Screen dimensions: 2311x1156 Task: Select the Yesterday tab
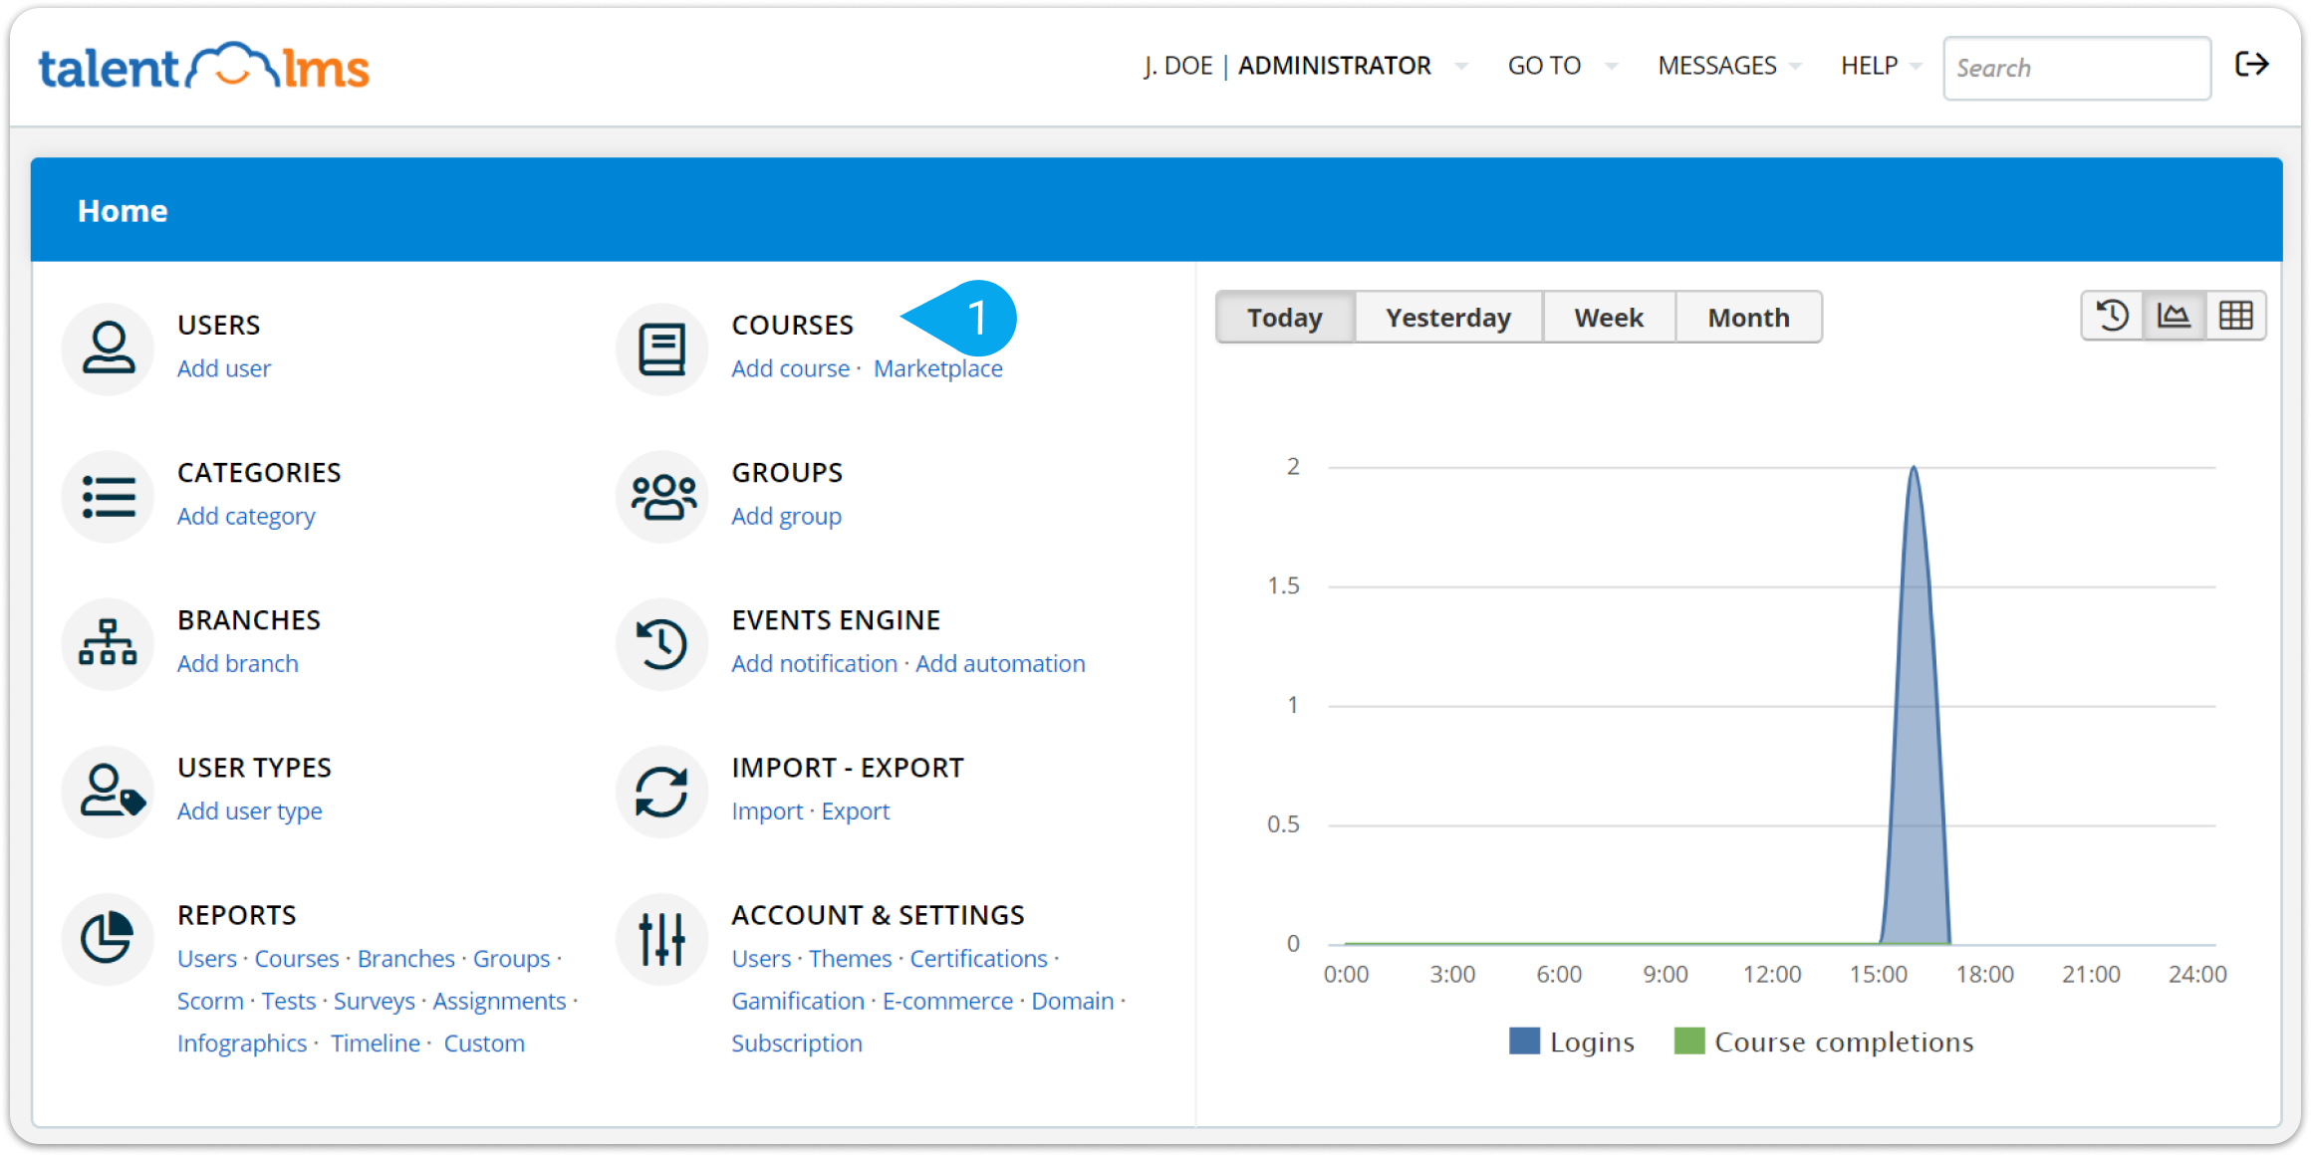pos(1448,318)
